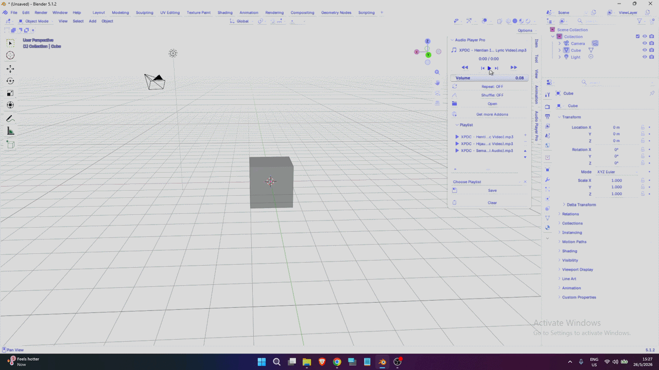Image resolution: width=659 pixels, height=370 pixels.
Task: Open the Tool properties tab icon
Action: point(547,94)
